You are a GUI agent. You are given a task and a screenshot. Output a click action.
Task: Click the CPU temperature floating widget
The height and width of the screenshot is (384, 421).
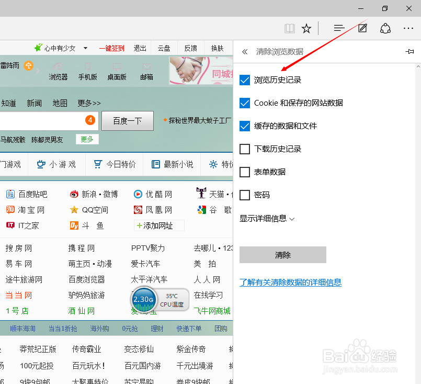coord(160,299)
